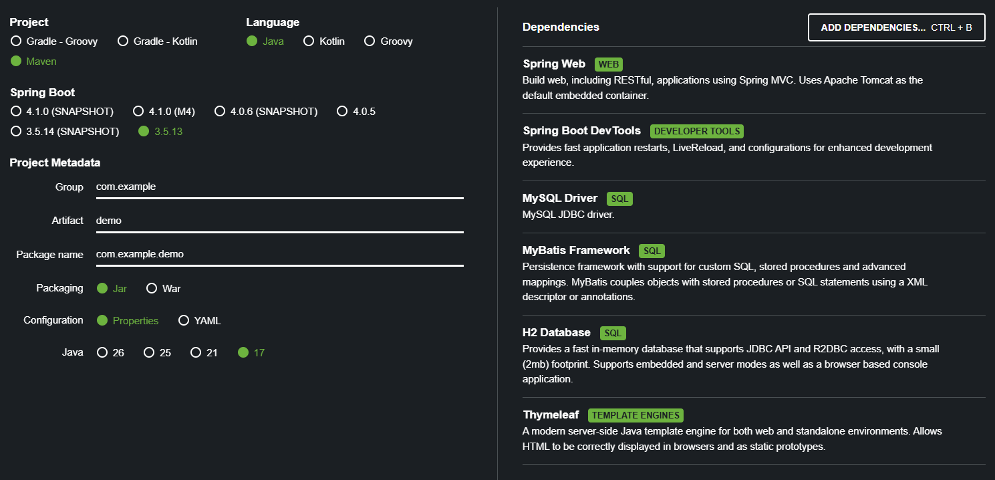Click the WEB badge on Spring Web
Viewport: 995px width, 480px height.
click(x=609, y=64)
